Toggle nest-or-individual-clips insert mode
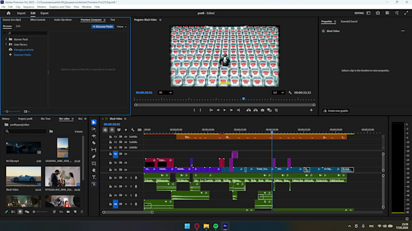412x231 pixels. [x=105, y=130]
